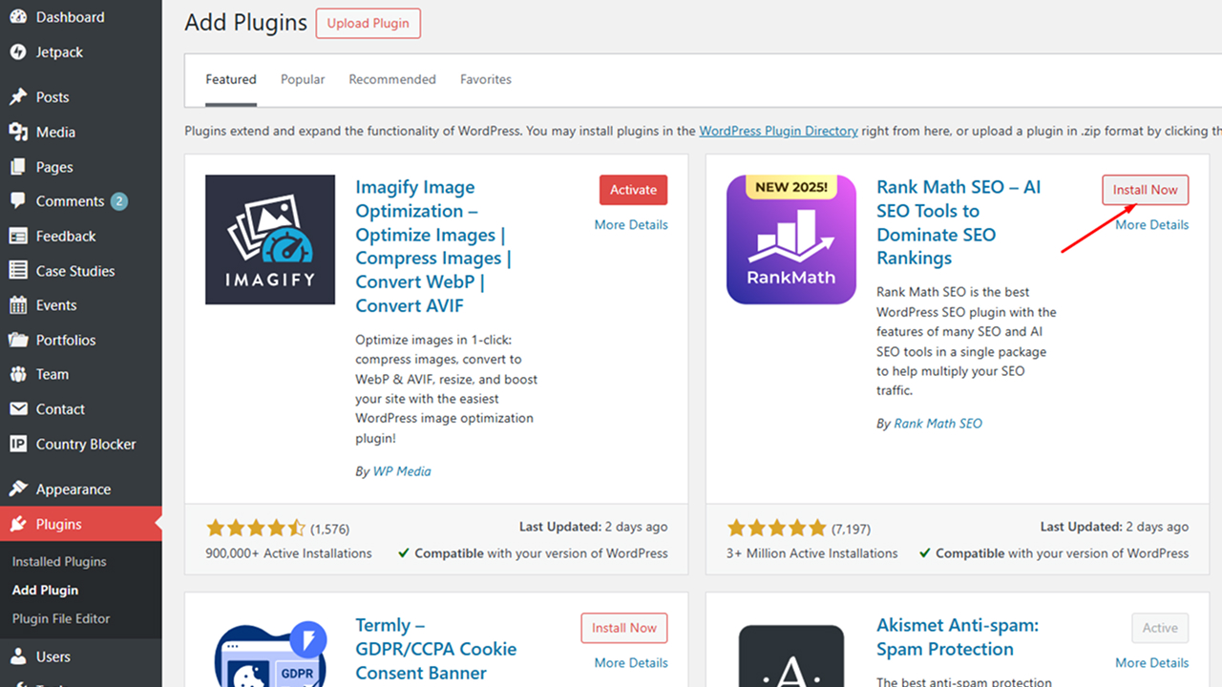
Task: Click the Comments speech bubble icon
Action: pos(18,201)
